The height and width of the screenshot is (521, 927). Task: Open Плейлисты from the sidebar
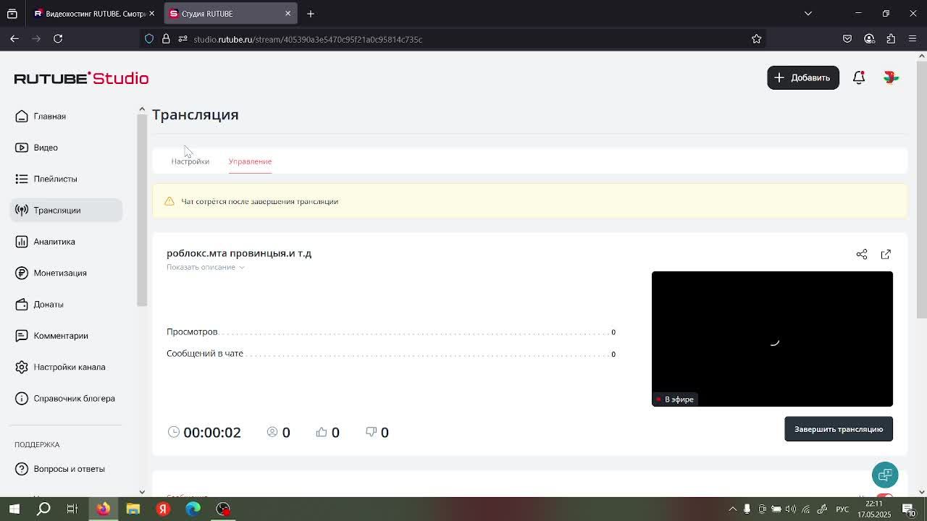coord(45,179)
